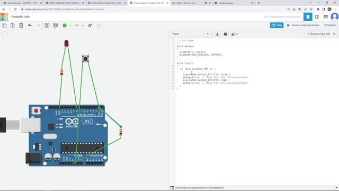Screen dimensions: 339x191
Task: Reload the page in browser
Action: point(15,10)
